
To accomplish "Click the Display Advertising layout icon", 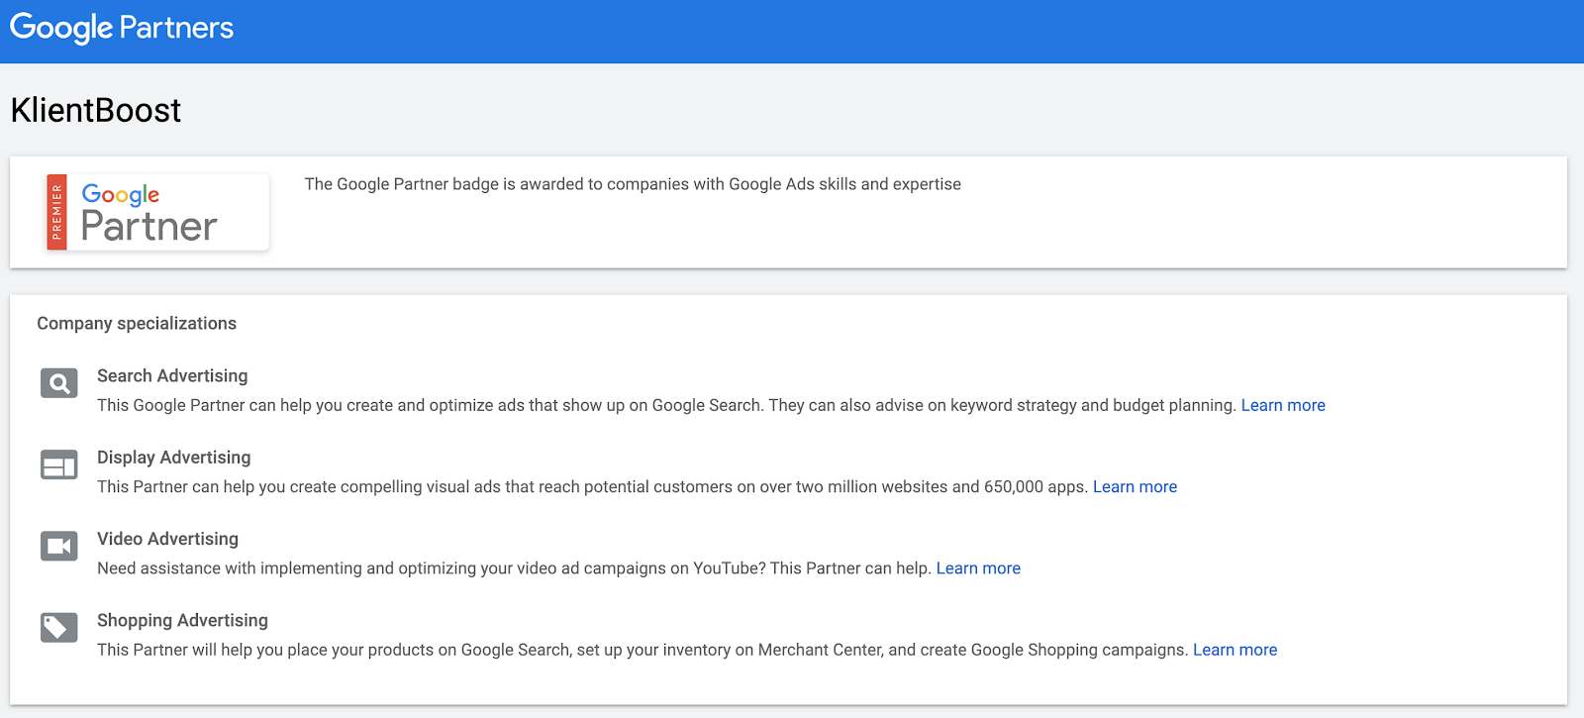I will (x=59, y=464).
